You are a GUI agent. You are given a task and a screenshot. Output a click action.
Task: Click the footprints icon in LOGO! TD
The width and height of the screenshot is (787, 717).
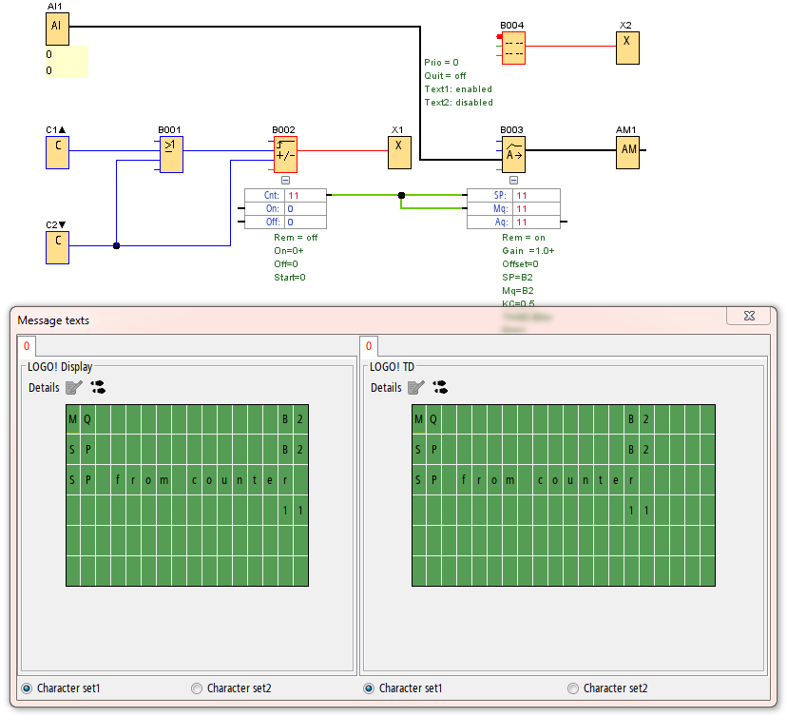pos(440,388)
